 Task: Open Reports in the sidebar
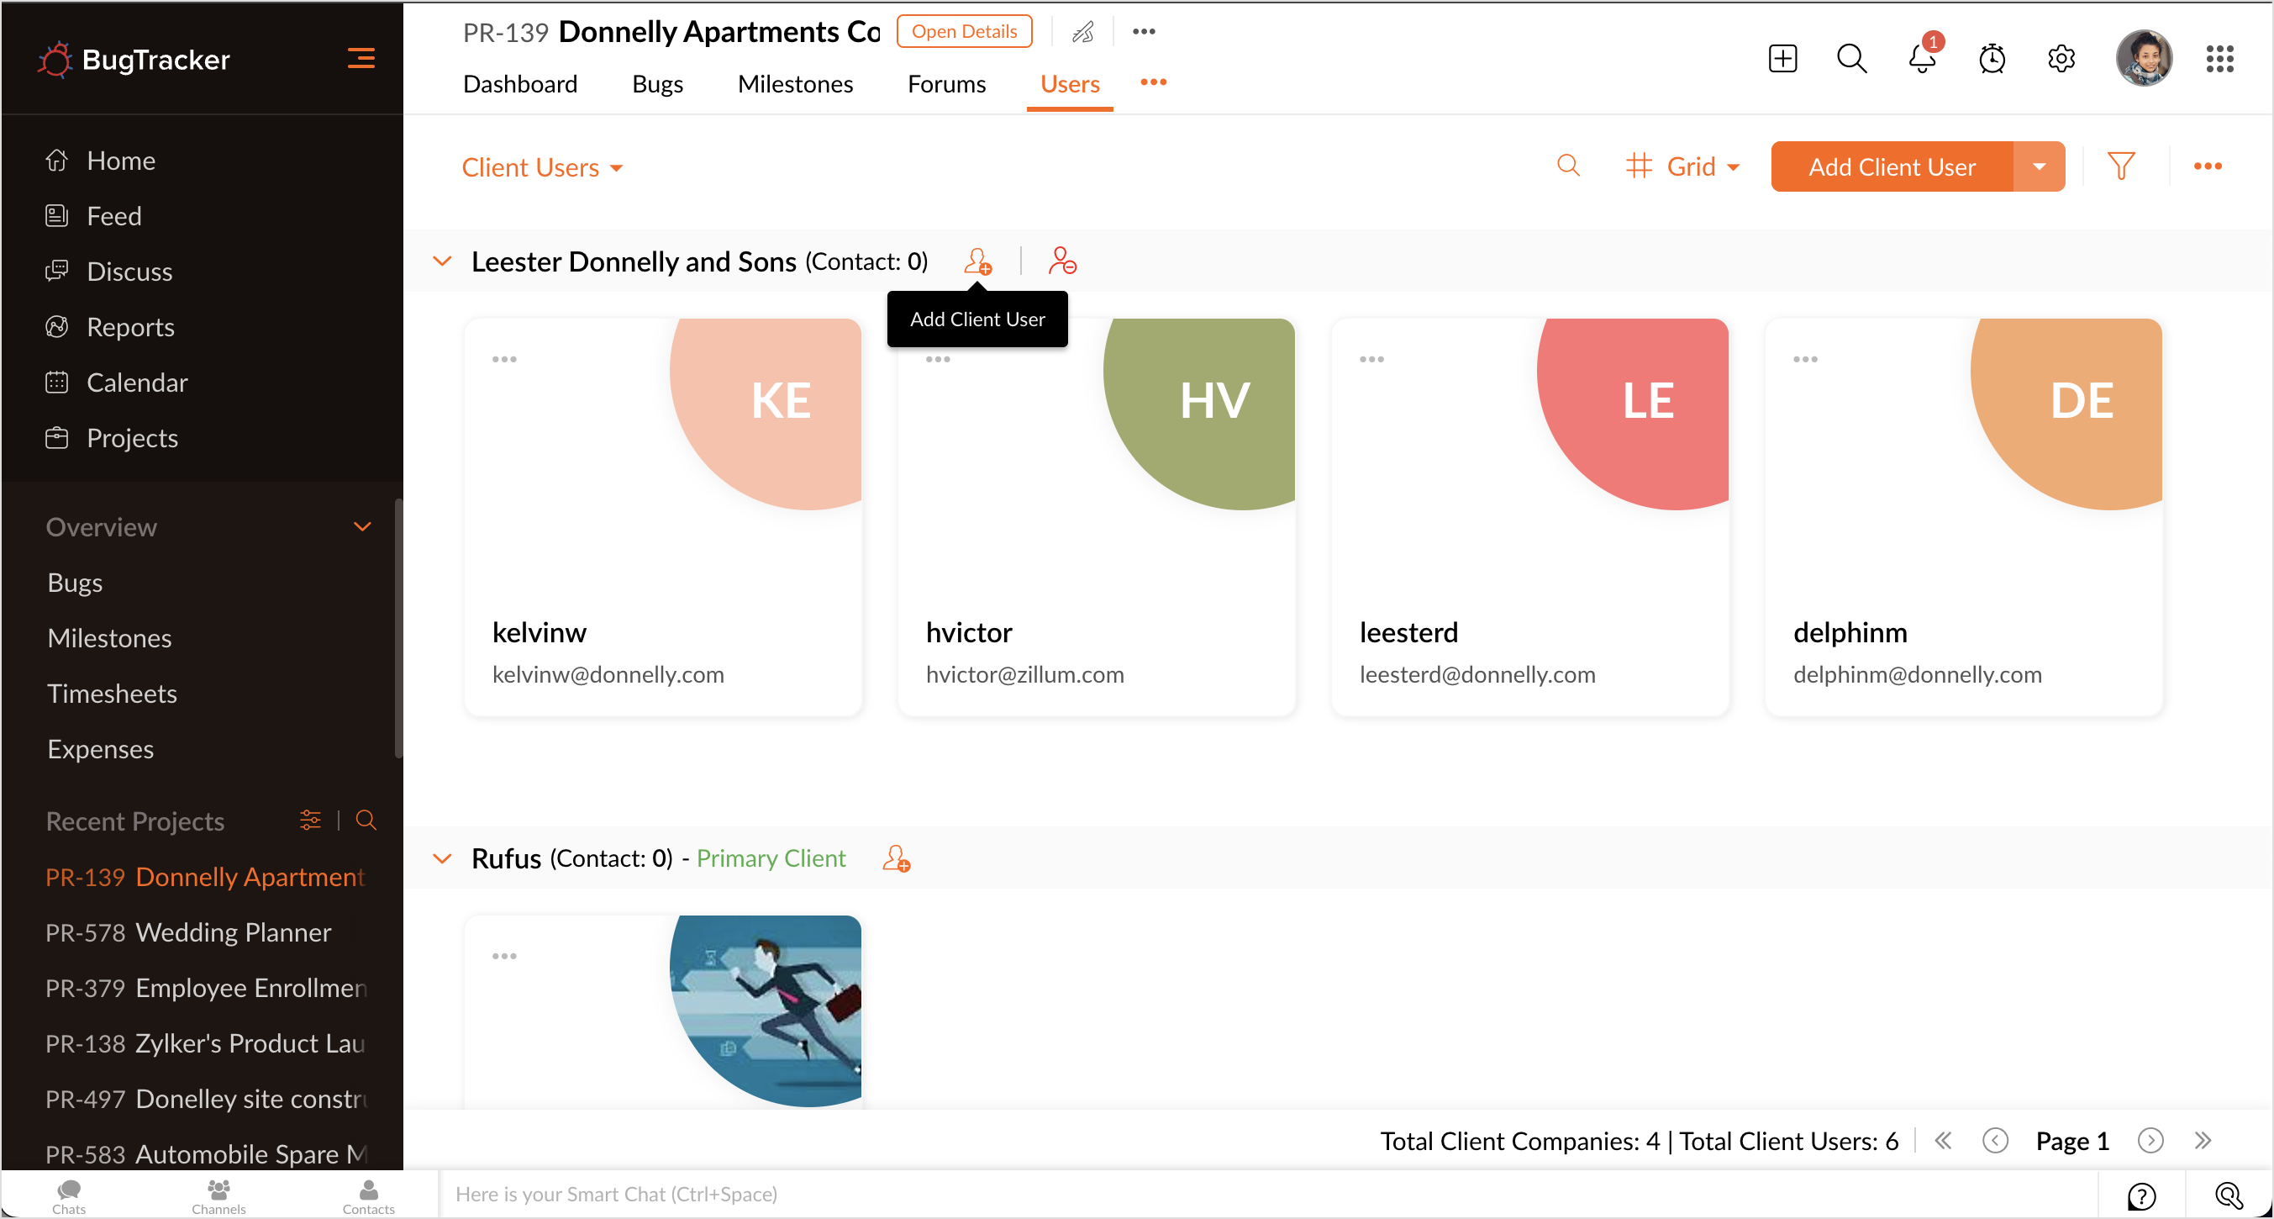tap(129, 327)
